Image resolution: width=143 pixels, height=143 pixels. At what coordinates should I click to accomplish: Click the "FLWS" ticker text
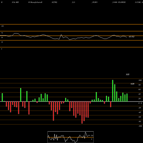click(x=95, y=2)
